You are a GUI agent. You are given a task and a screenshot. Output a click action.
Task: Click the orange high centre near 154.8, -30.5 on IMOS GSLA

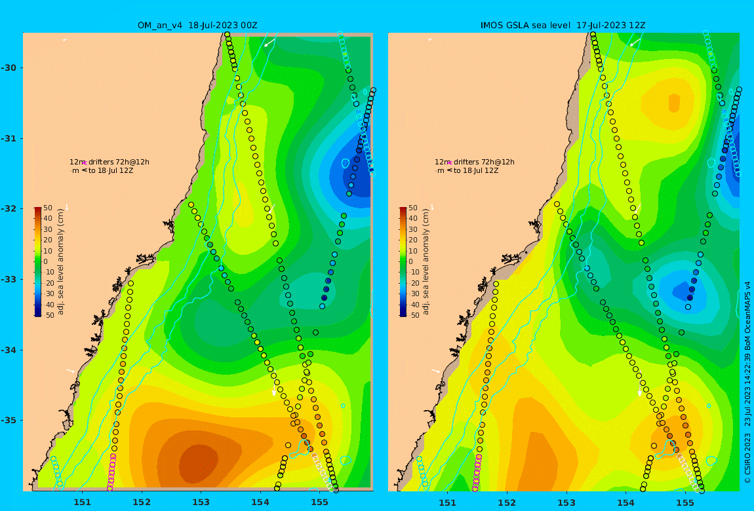(x=674, y=103)
